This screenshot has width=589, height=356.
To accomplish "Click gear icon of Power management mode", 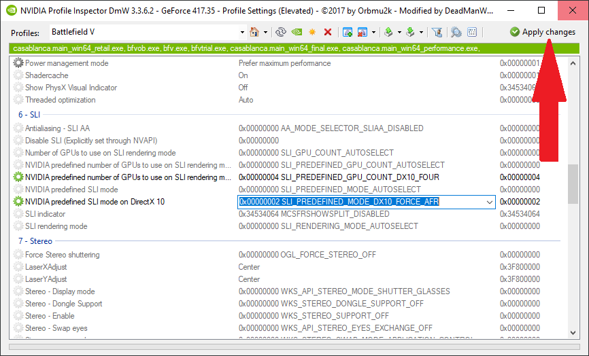I will point(18,63).
